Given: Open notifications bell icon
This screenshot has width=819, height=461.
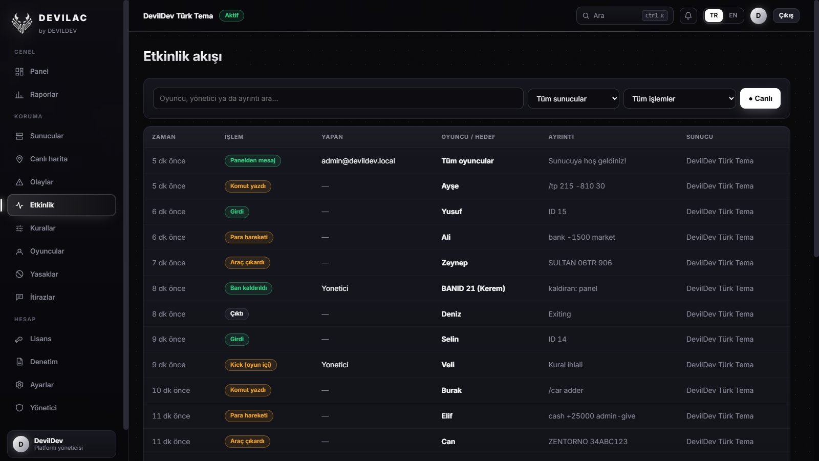Looking at the screenshot, I should pyautogui.click(x=688, y=15).
